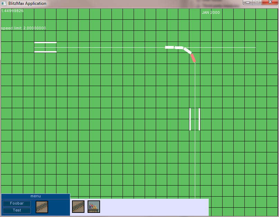Click the horizontal track line's right end
The image size is (279, 217).
click(x=255, y=48)
